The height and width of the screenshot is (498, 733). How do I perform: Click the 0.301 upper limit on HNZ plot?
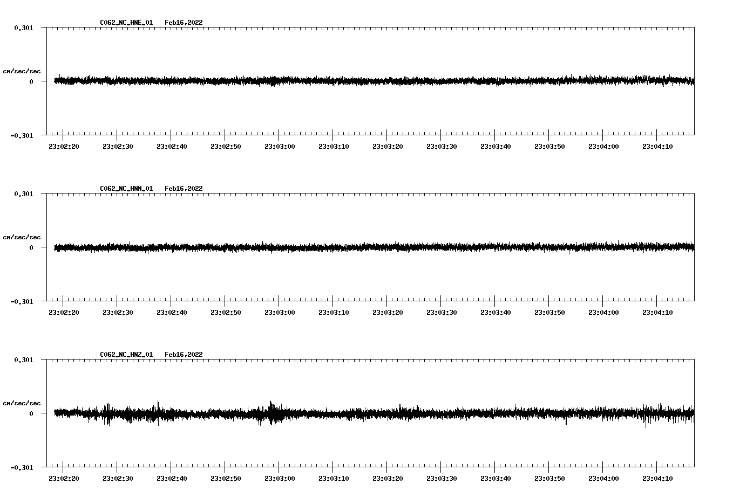tap(23, 359)
